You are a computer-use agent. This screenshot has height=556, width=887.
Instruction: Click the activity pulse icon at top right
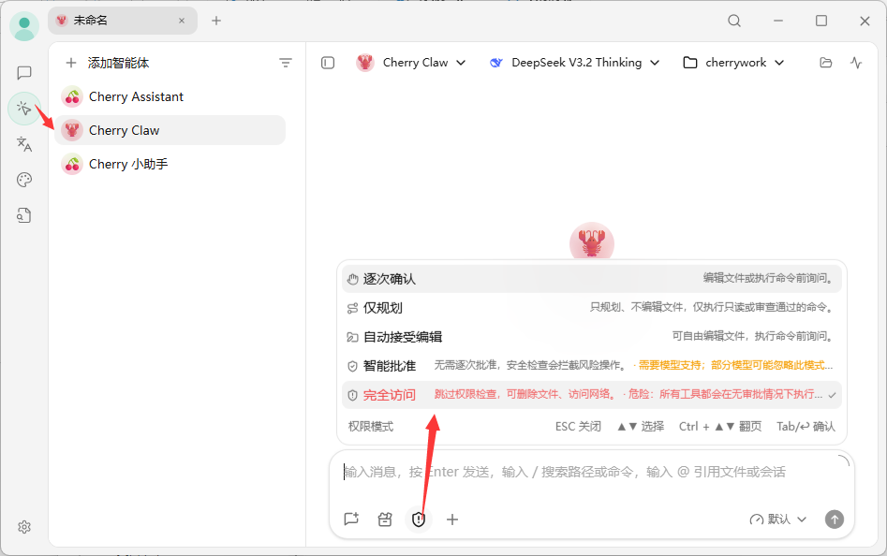(x=856, y=63)
